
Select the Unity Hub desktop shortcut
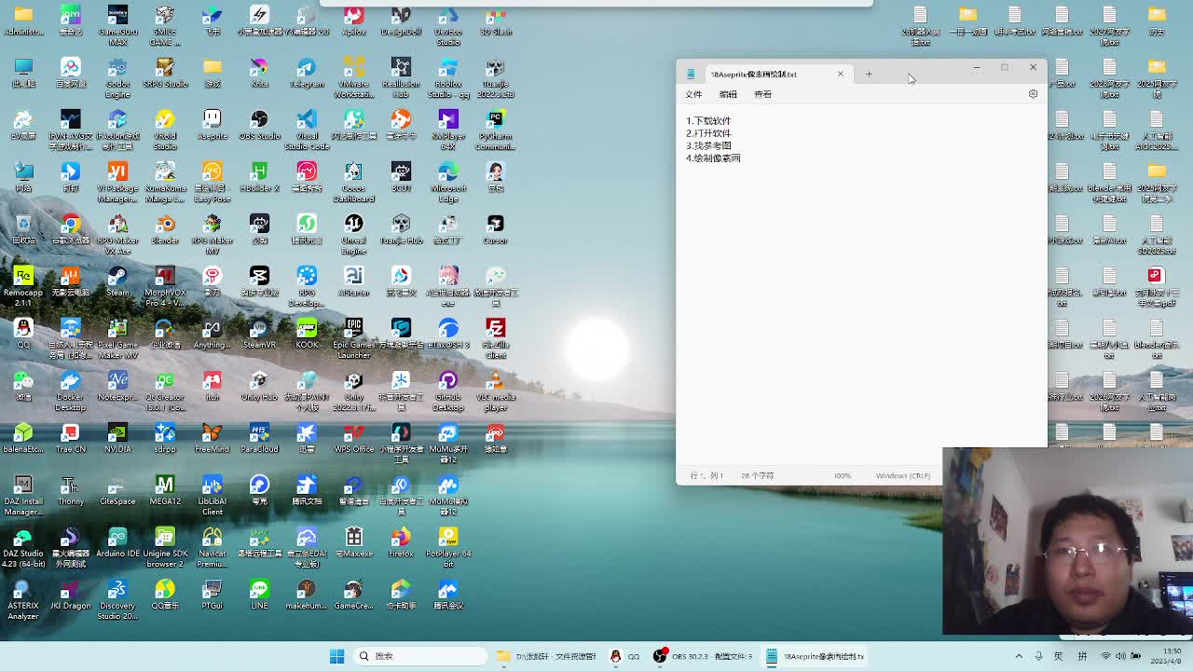click(x=259, y=385)
